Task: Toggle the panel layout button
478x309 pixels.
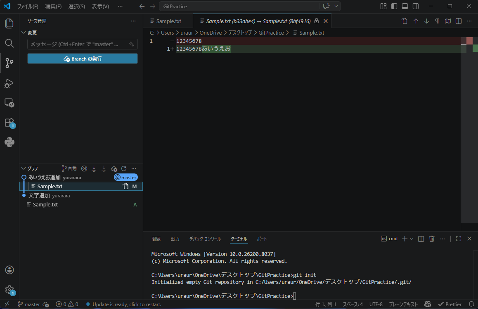Action: point(405,6)
